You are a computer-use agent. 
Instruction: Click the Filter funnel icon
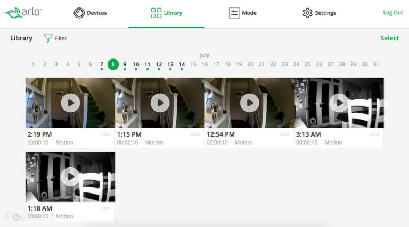(48, 38)
